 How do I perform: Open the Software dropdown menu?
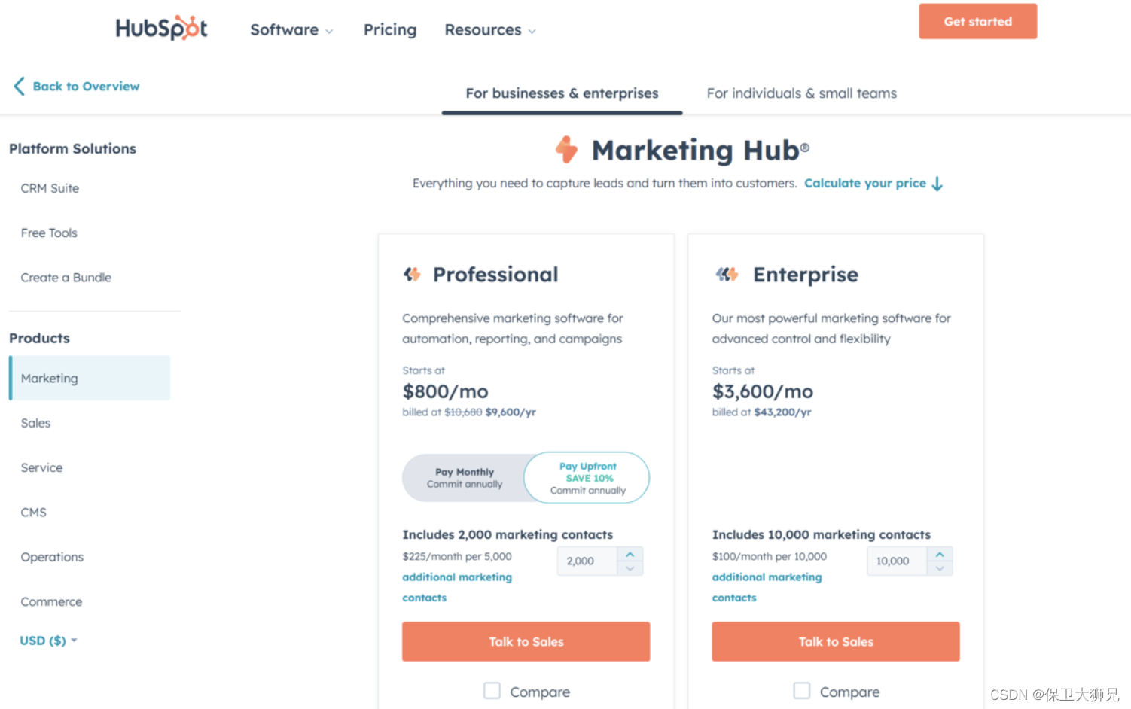click(291, 30)
